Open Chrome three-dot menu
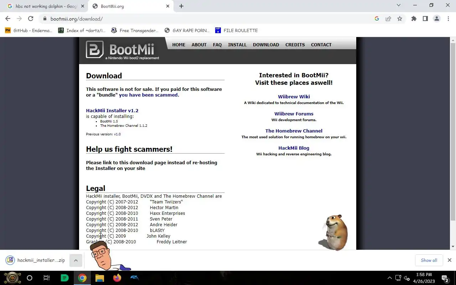 click(x=448, y=19)
